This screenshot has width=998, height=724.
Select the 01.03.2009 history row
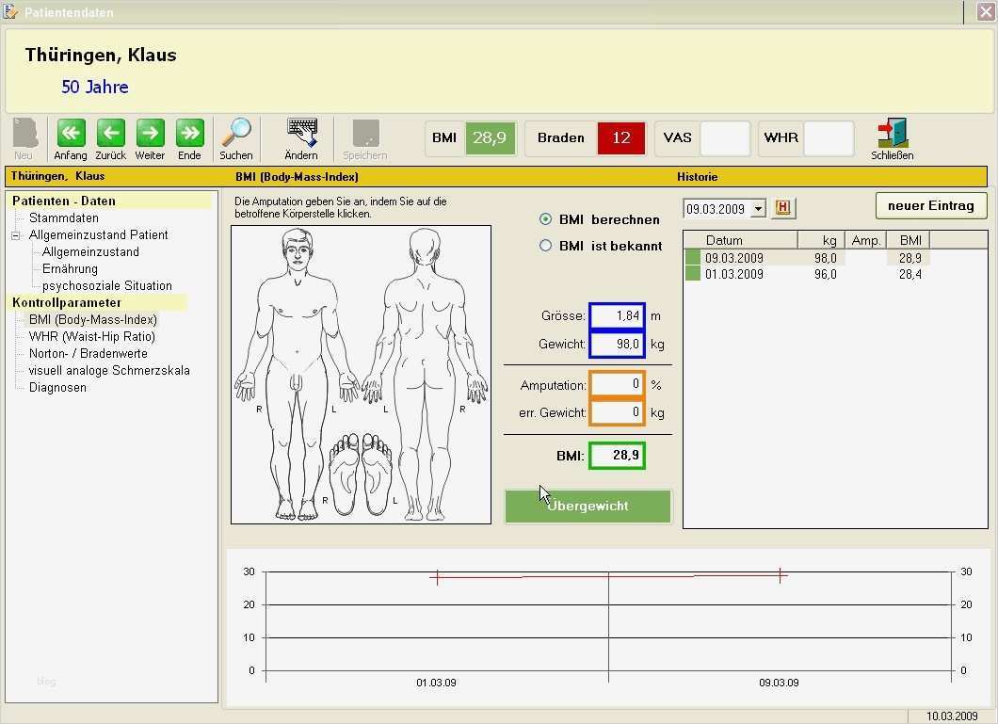(734, 274)
